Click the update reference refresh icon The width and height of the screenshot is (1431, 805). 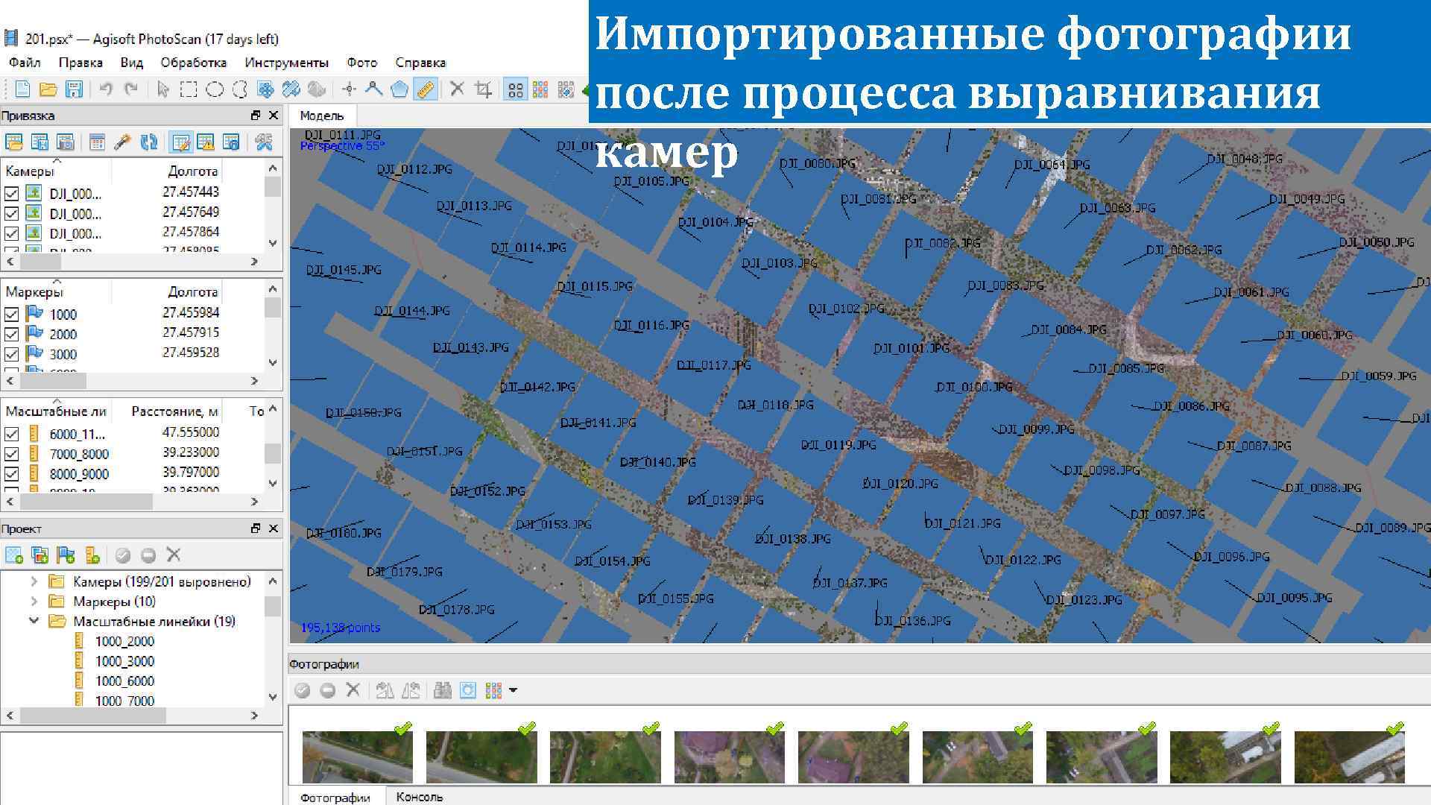tap(149, 142)
